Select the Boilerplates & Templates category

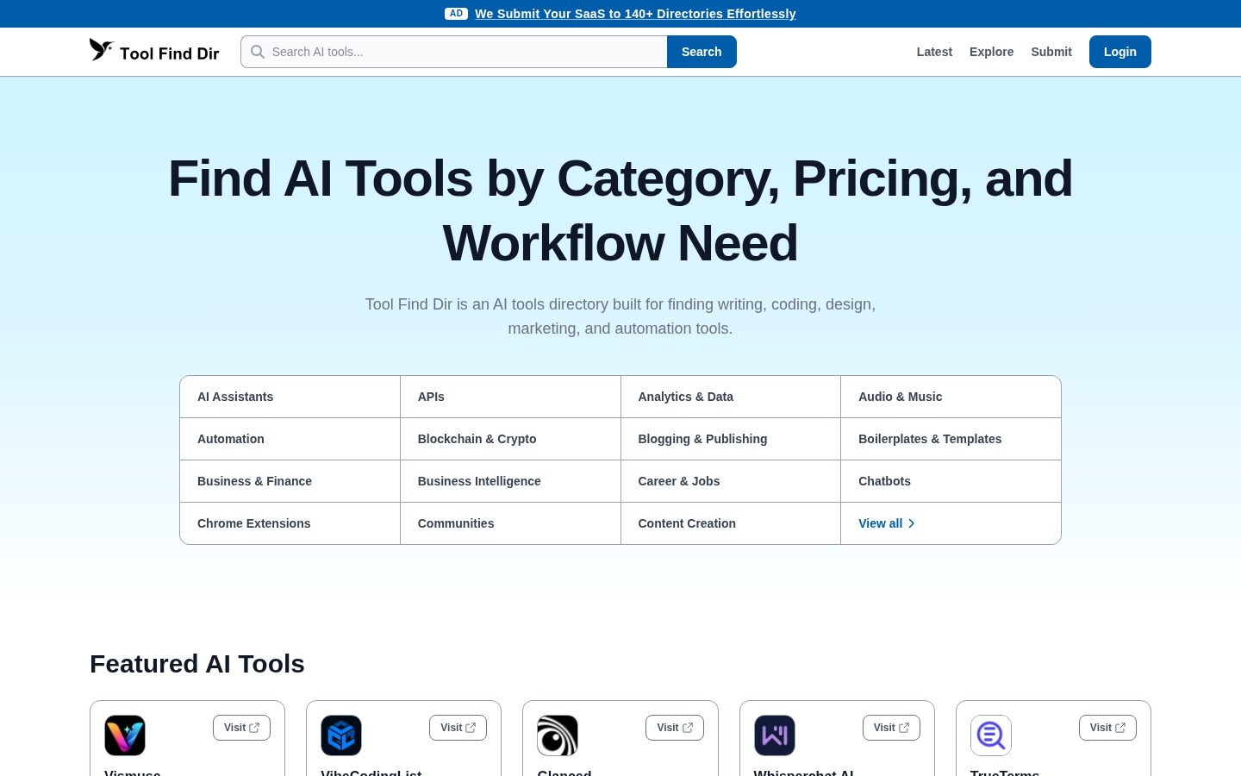pos(951,439)
